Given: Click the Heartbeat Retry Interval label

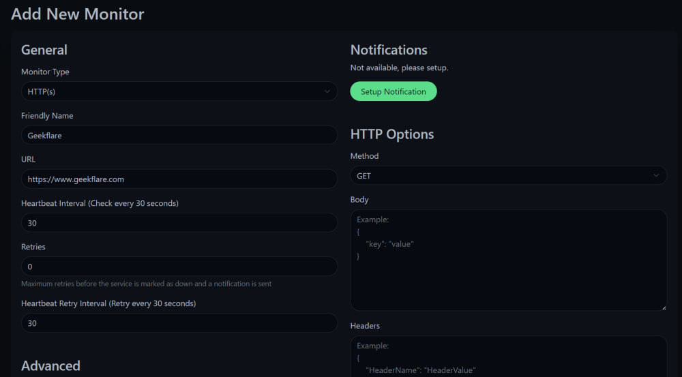Looking at the screenshot, I should [x=108, y=303].
